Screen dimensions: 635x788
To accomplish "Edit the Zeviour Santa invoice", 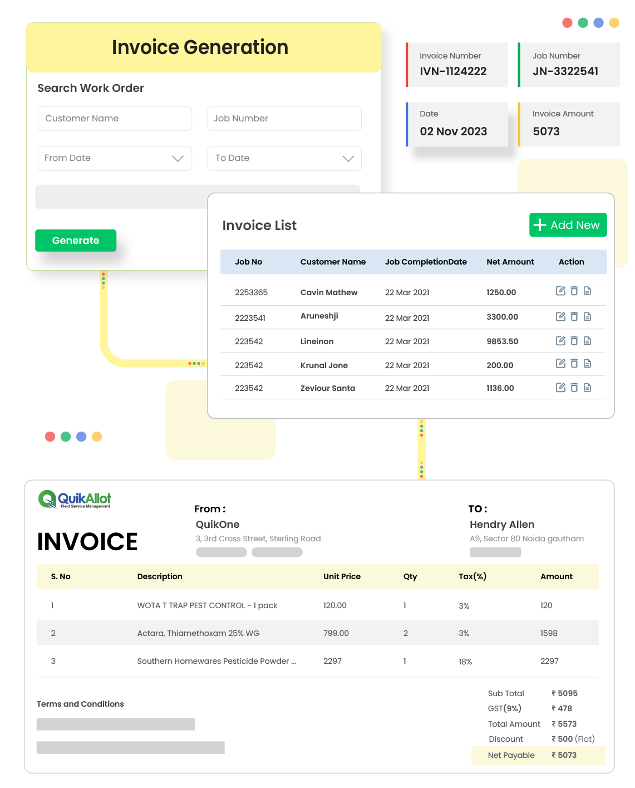I will coord(560,386).
